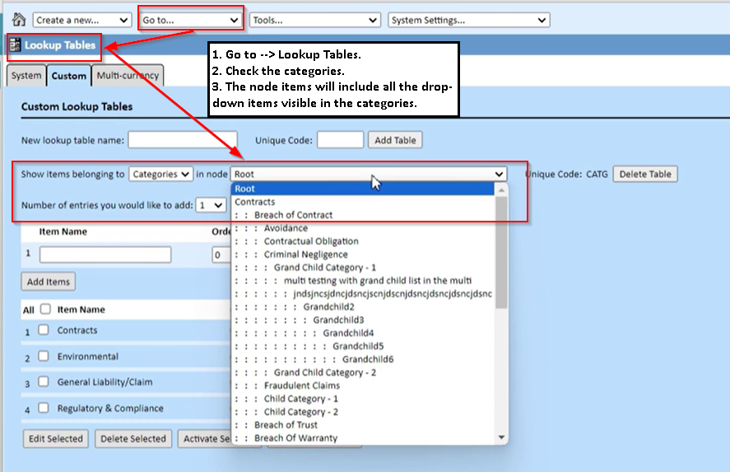Screen dimensions: 730x472
Task: Click the Delete Selected button
Action: tap(133, 439)
